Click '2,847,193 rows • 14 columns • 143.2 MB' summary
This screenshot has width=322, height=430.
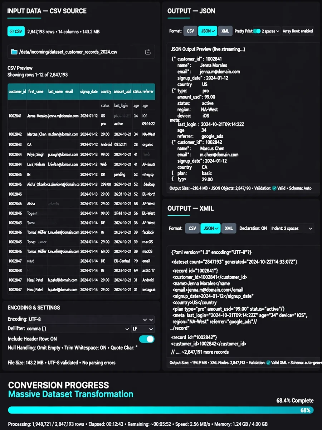63,32
